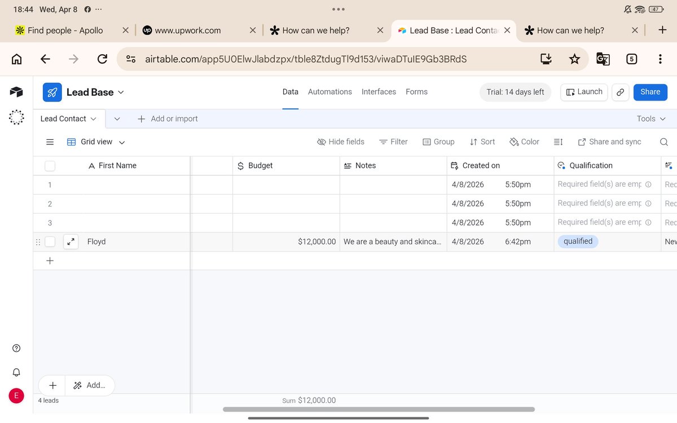Click the Add... button at bottom

90,385
